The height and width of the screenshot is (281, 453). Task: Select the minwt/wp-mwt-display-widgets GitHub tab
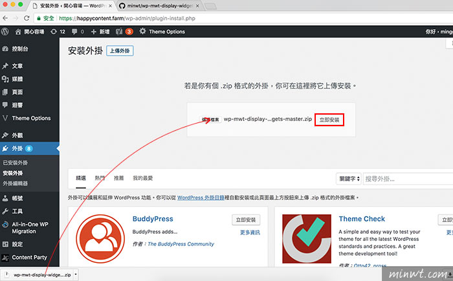coord(160,6)
